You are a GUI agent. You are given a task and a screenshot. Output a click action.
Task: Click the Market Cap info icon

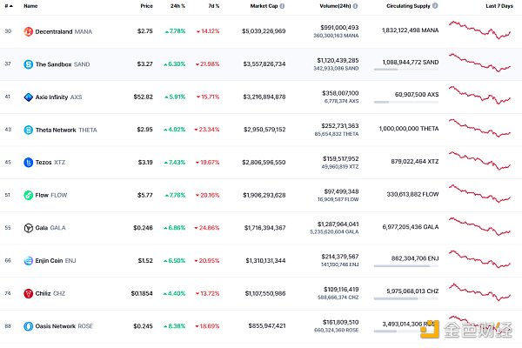282,6
